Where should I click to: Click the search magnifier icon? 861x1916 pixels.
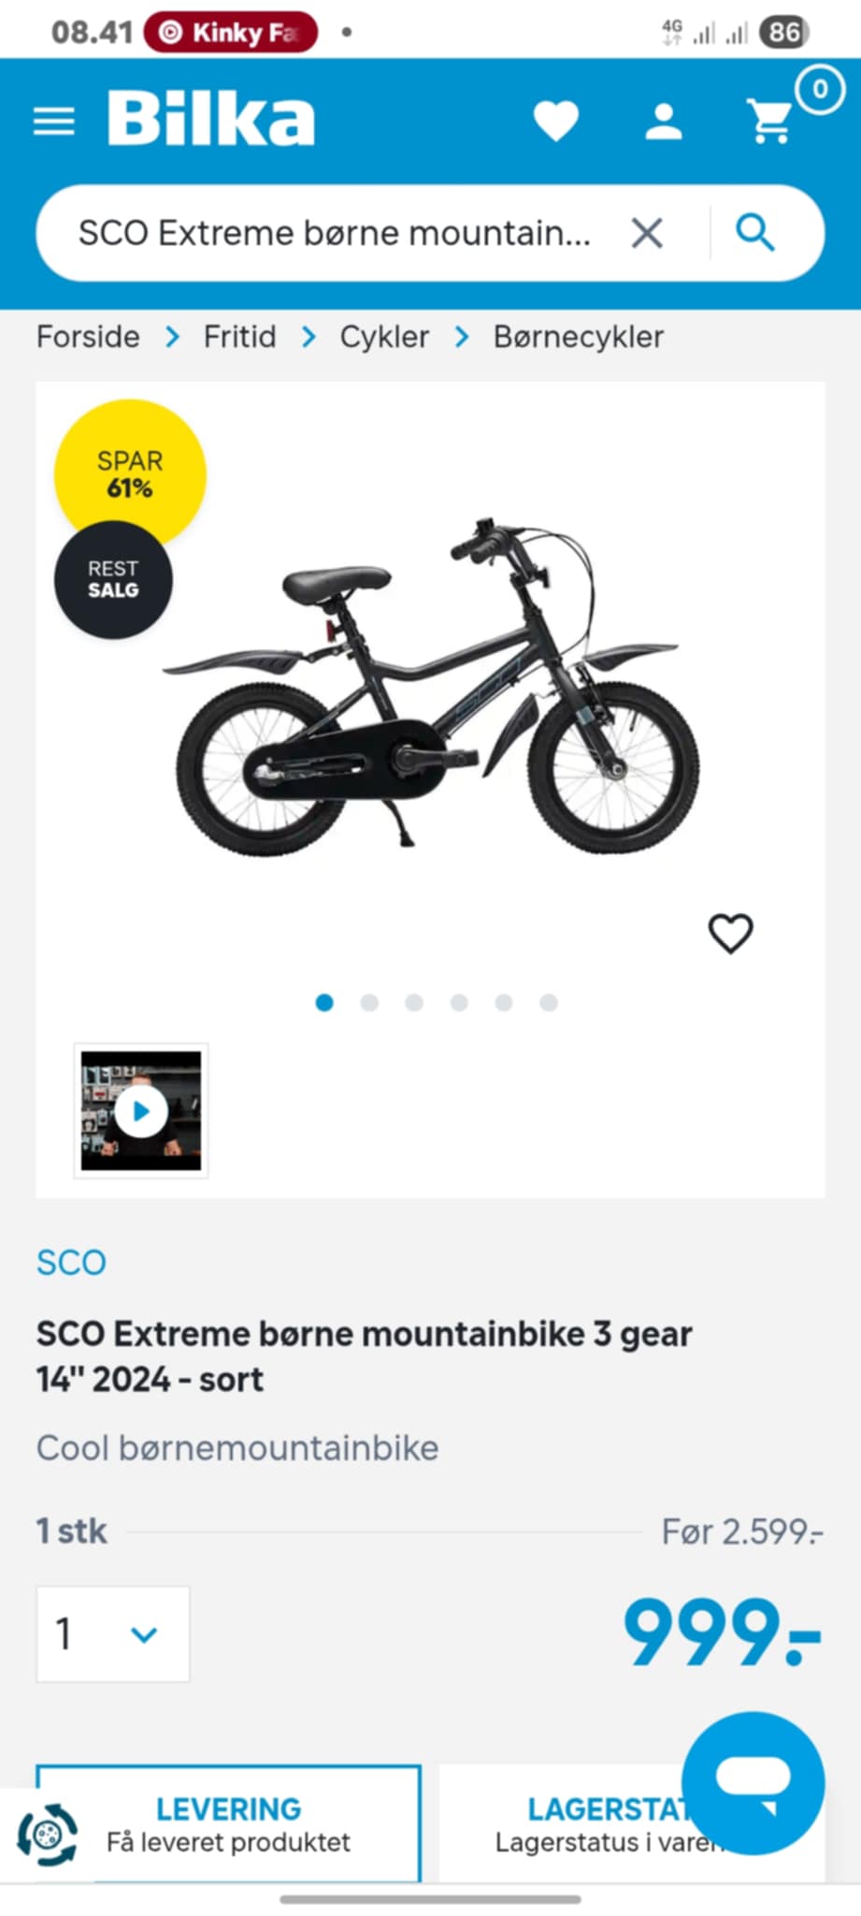(754, 233)
